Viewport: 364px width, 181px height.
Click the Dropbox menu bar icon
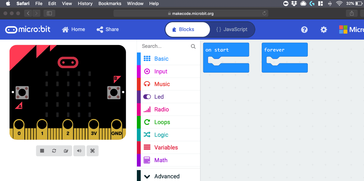pos(294,3)
